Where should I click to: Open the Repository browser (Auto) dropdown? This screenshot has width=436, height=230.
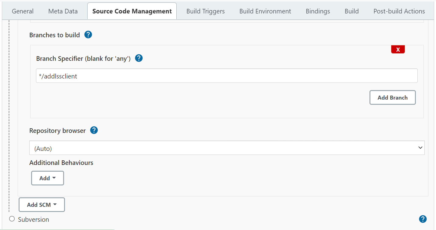(x=227, y=148)
